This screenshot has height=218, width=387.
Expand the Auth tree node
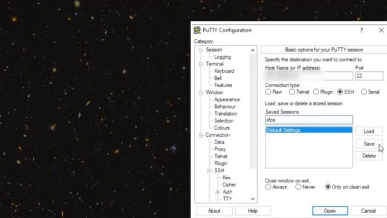(218, 192)
